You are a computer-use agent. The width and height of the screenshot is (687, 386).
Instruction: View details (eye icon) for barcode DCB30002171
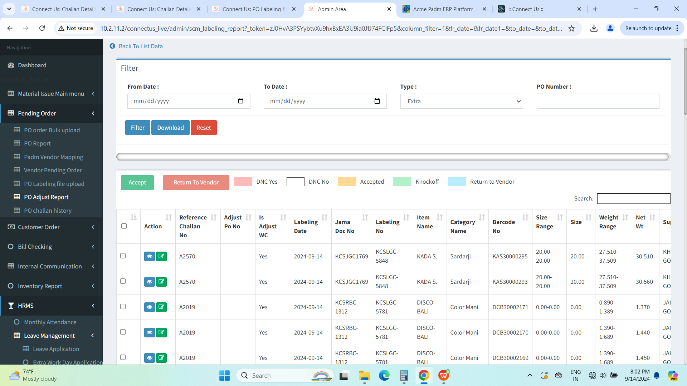pyautogui.click(x=150, y=307)
